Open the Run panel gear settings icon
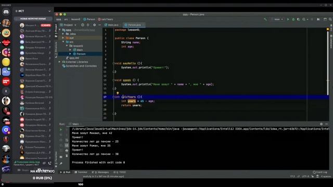The image size is (333, 187). coord(322,124)
